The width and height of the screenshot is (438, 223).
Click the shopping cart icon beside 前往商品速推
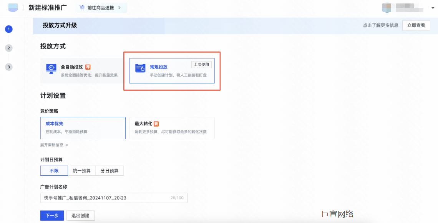click(82, 8)
